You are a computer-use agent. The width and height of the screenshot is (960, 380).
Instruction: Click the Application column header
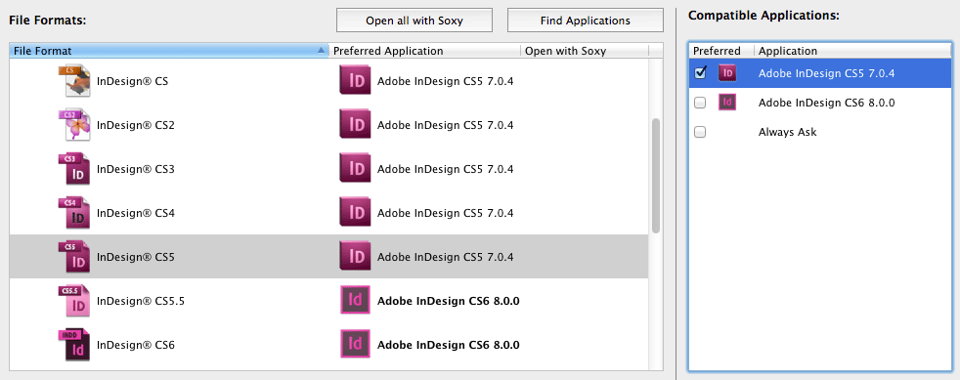coord(852,51)
